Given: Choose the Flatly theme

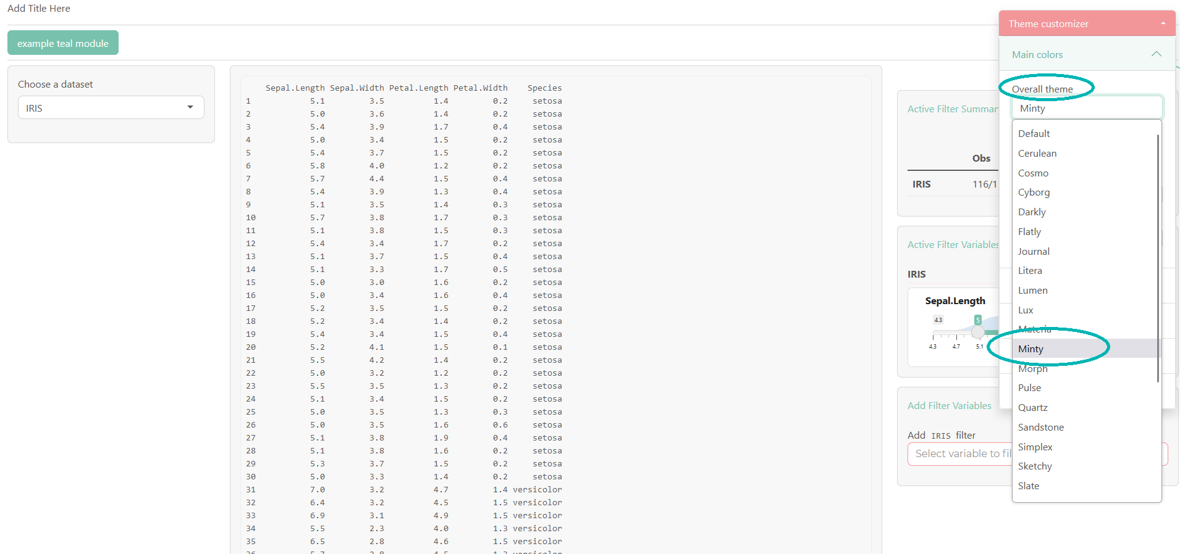Looking at the screenshot, I should 1029,232.
